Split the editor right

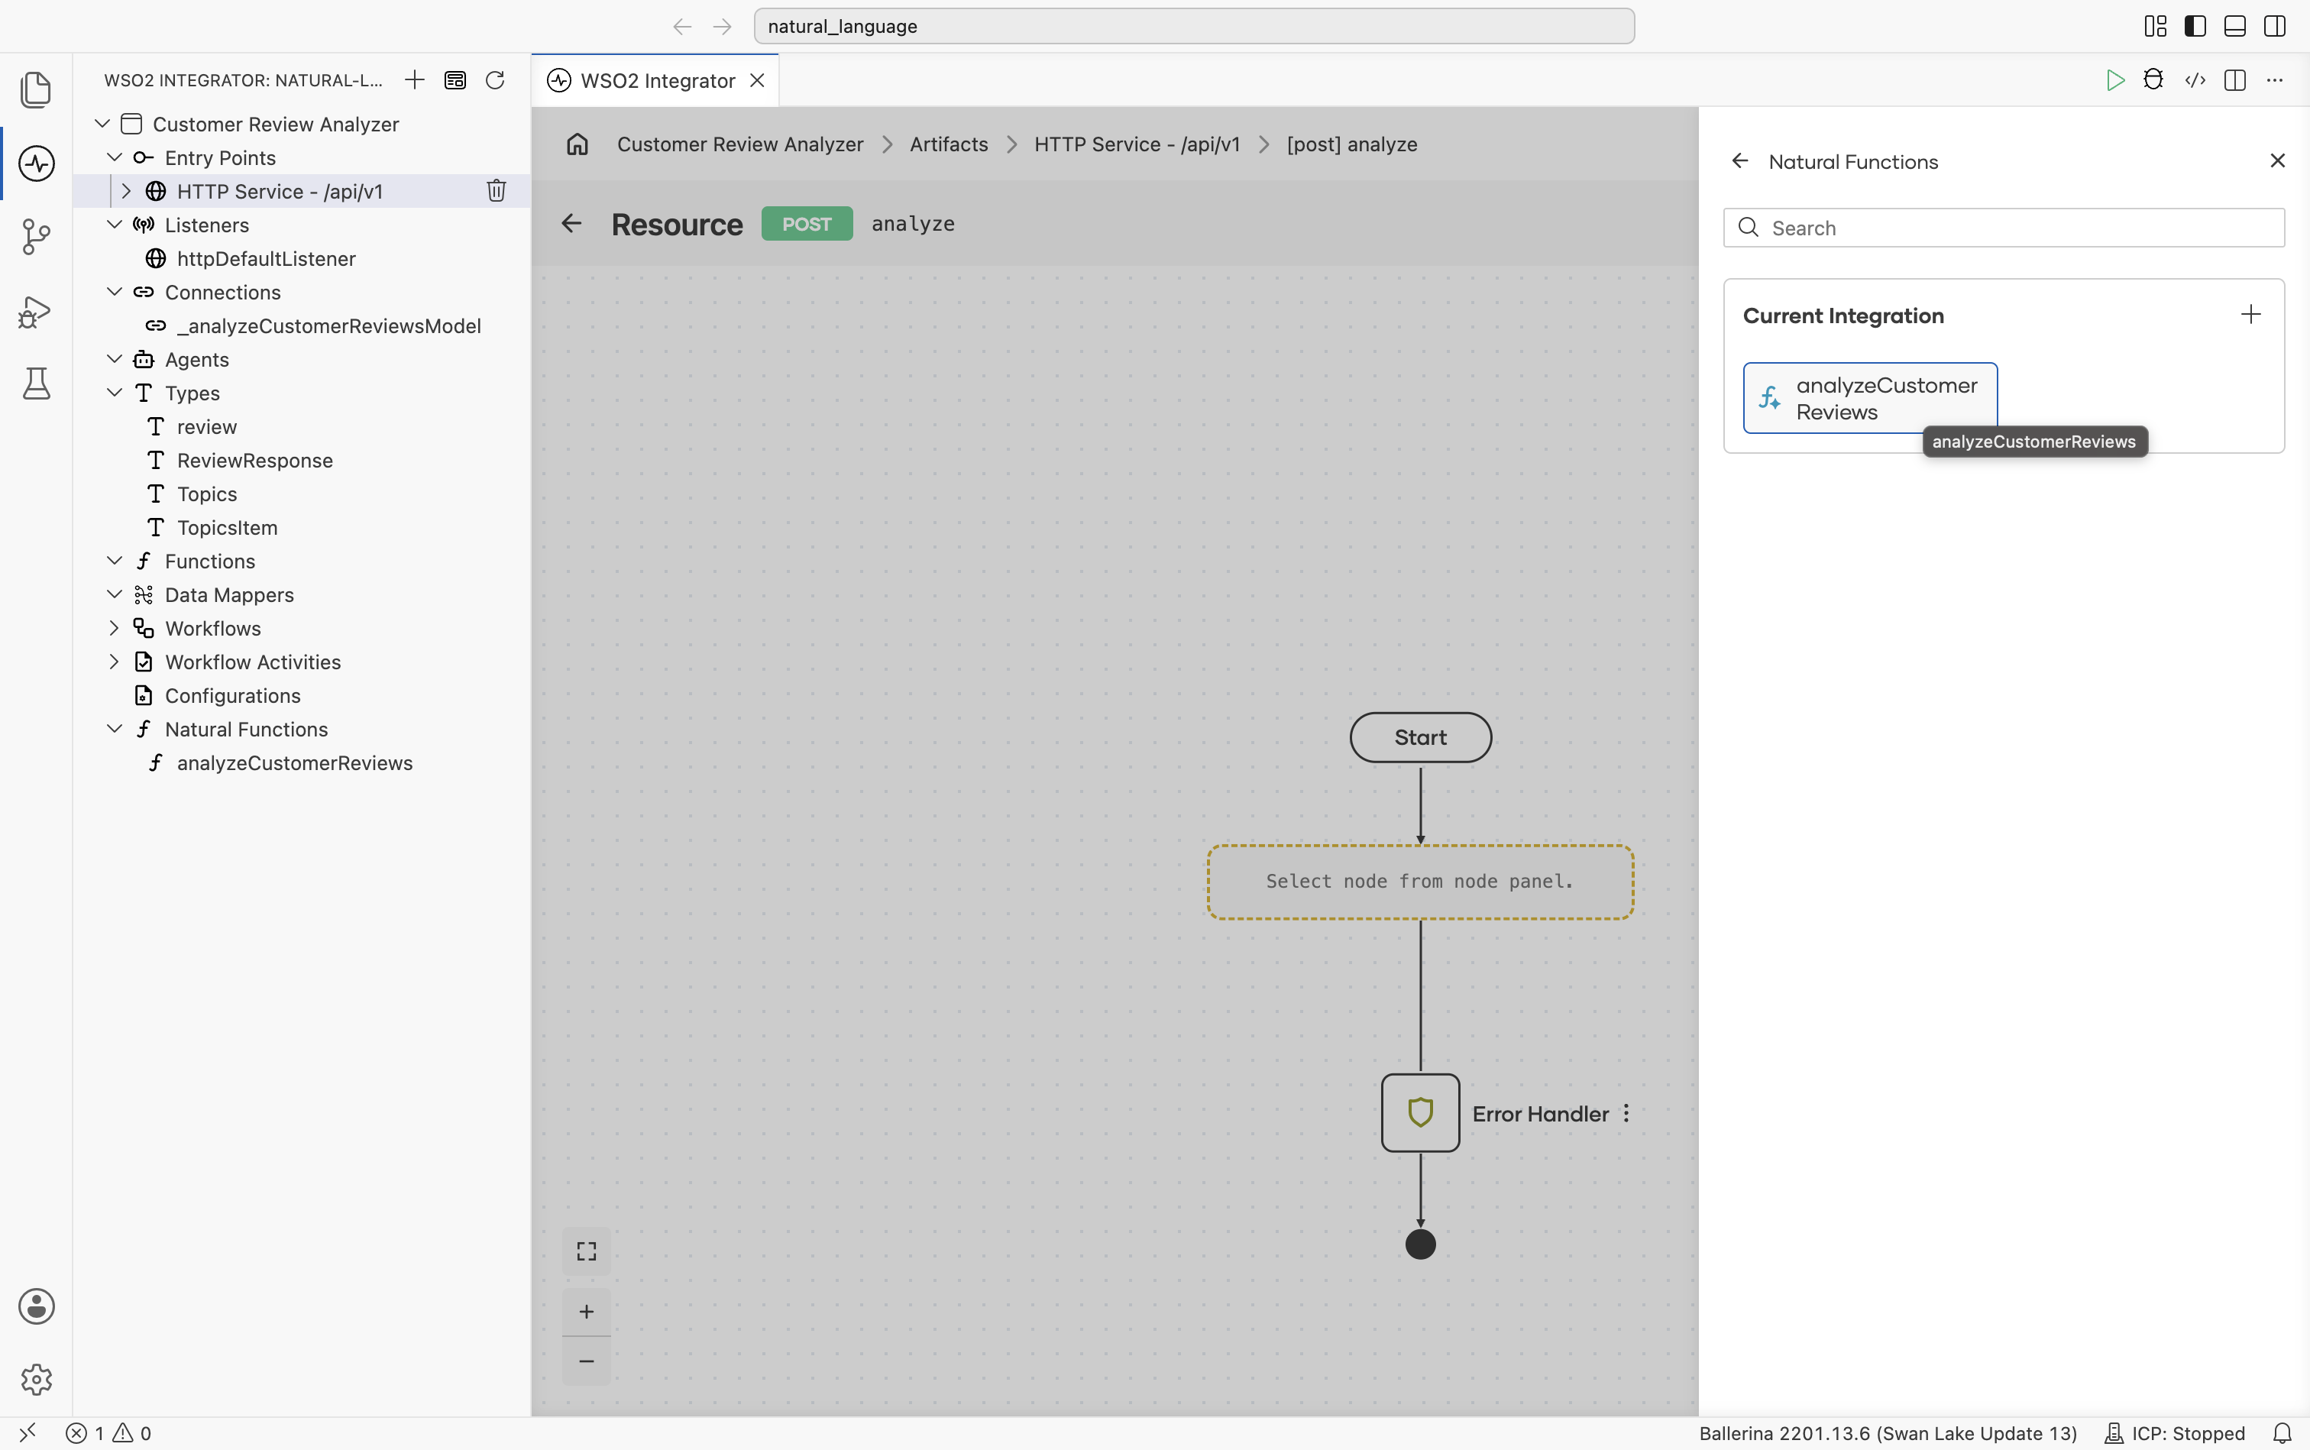[x=2235, y=80]
